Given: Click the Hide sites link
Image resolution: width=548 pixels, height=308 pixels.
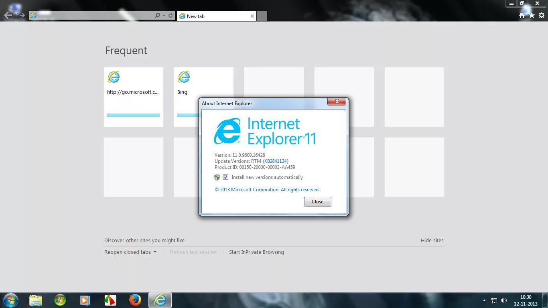Looking at the screenshot, I should [x=432, y=241].
